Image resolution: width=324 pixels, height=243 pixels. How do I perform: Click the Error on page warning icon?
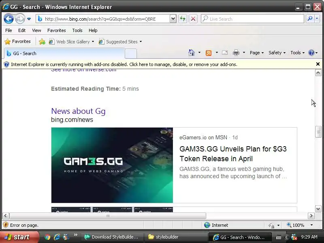(x=6, y=225)
